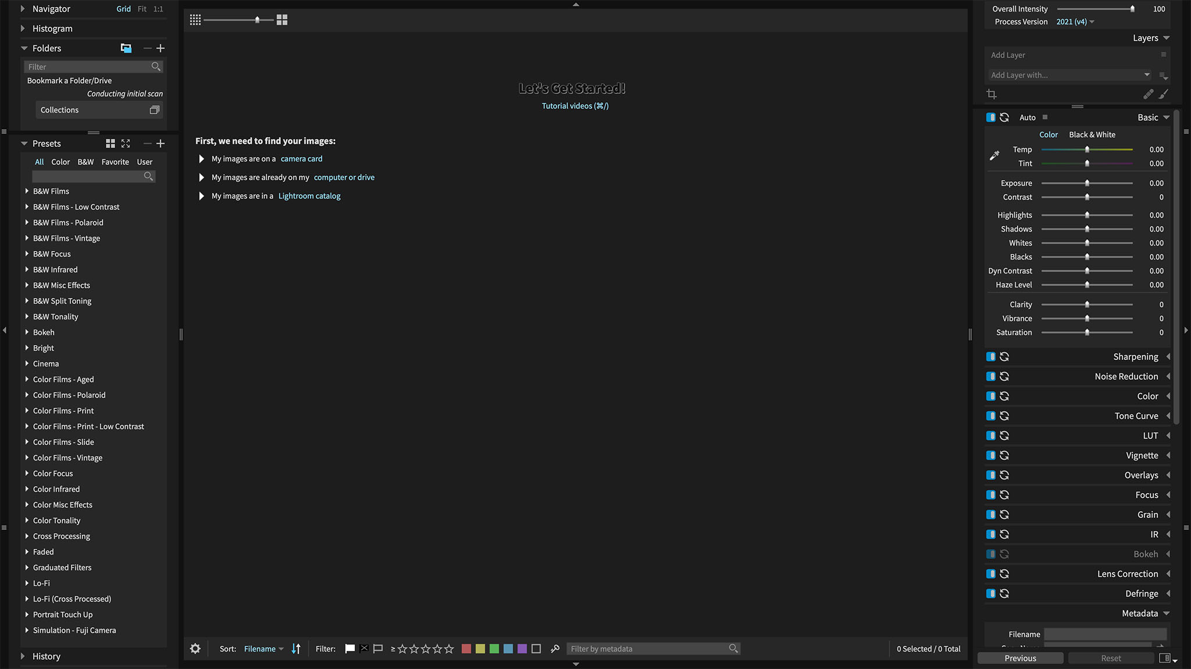Disable the Vignette panel switch
This screenshot has height=669, width=1191.
(x=991, y=455)
